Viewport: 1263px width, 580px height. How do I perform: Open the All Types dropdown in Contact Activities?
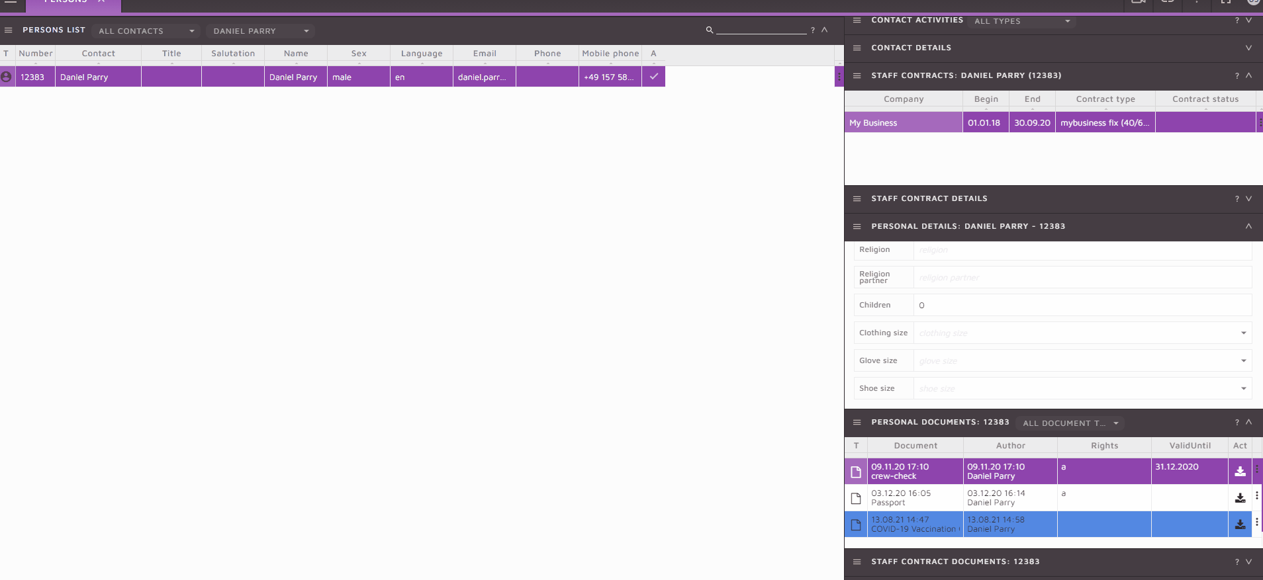click(x=1023, y=21)
